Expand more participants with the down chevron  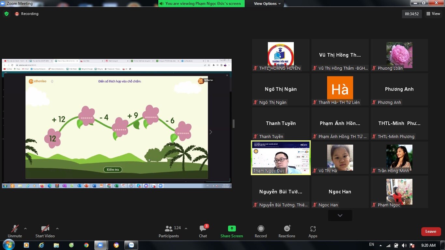340,215
